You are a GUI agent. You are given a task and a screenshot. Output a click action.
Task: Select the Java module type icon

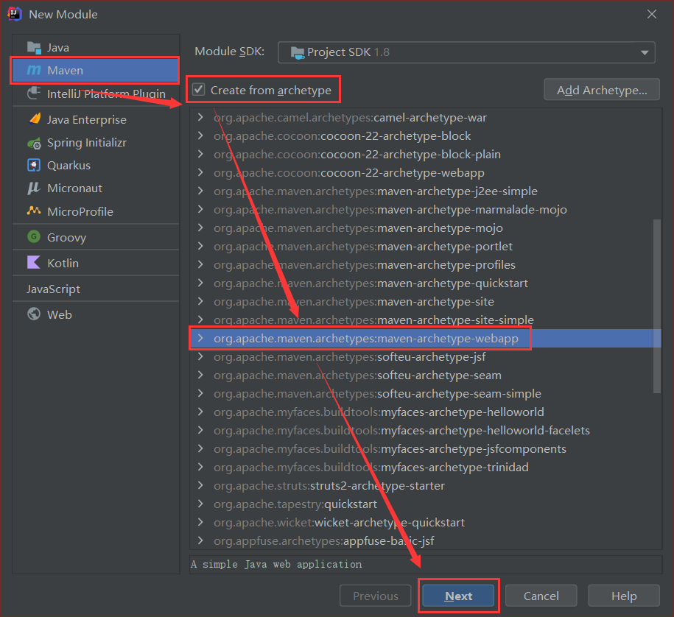[x=34, y=47]
